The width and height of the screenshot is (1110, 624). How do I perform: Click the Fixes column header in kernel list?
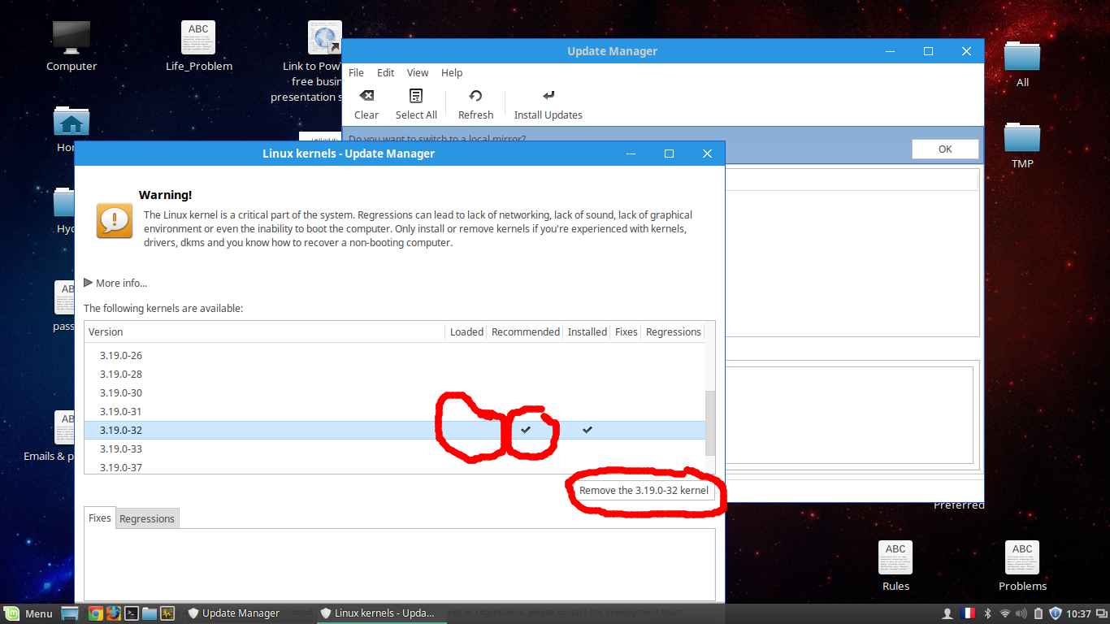(x=627, y=331)
